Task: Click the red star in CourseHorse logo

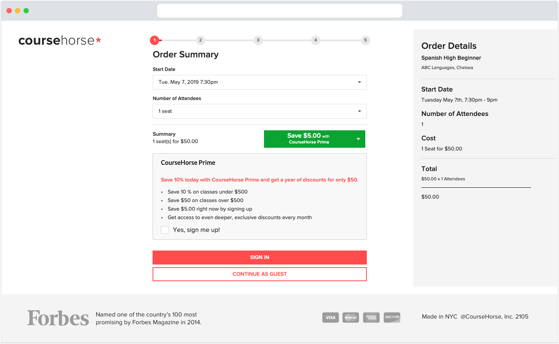Action: pos(99,40)
